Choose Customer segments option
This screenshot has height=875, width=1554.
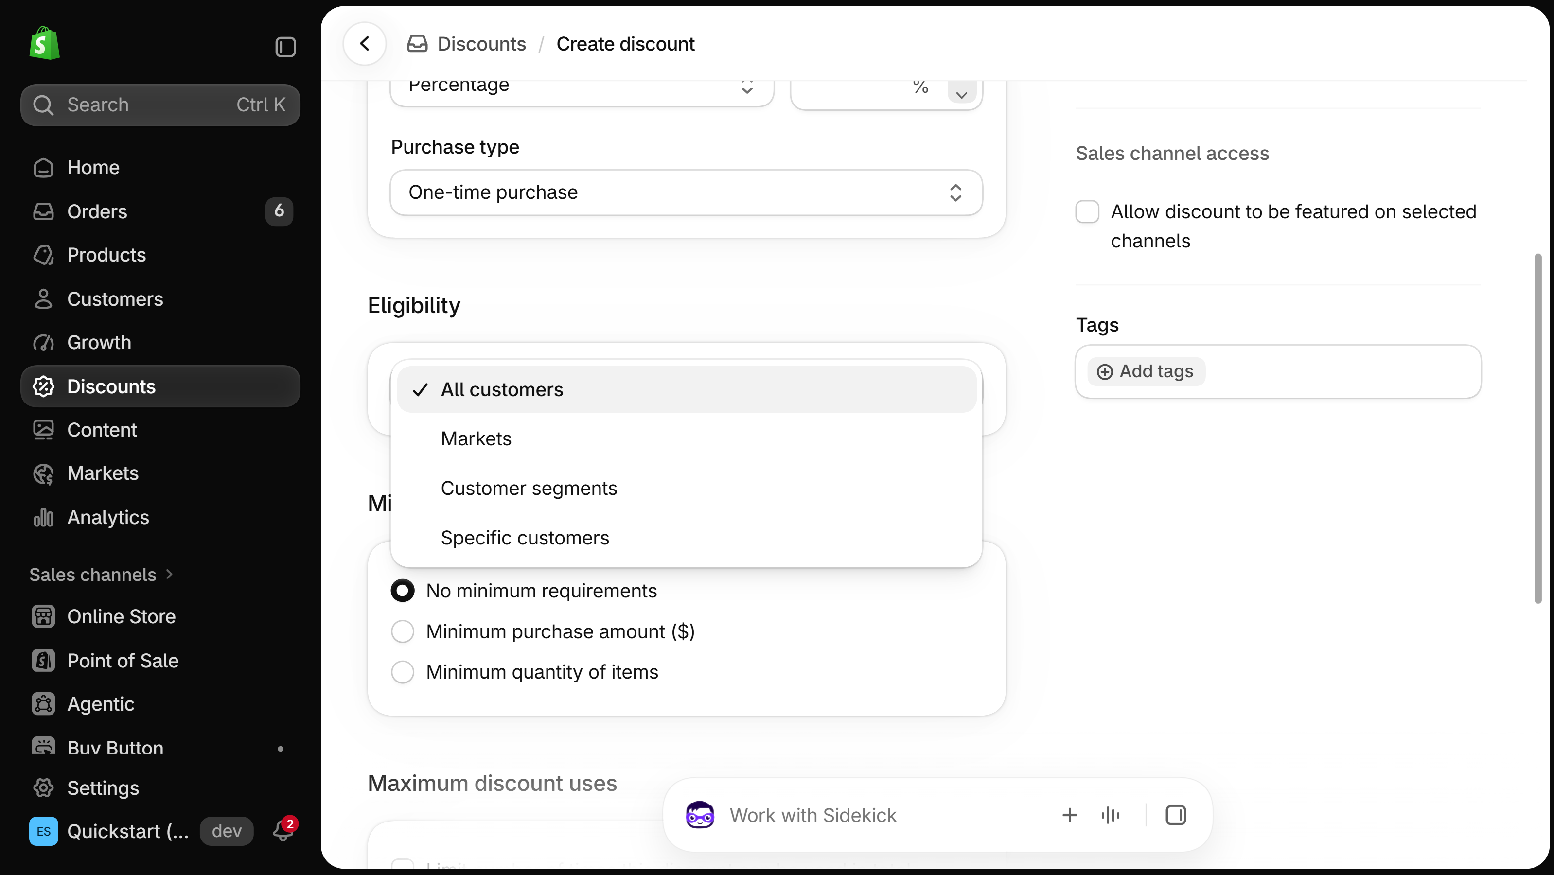[687, 488]
